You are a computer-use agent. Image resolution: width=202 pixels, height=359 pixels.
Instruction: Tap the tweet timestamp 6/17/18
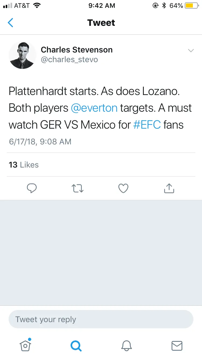40,142
